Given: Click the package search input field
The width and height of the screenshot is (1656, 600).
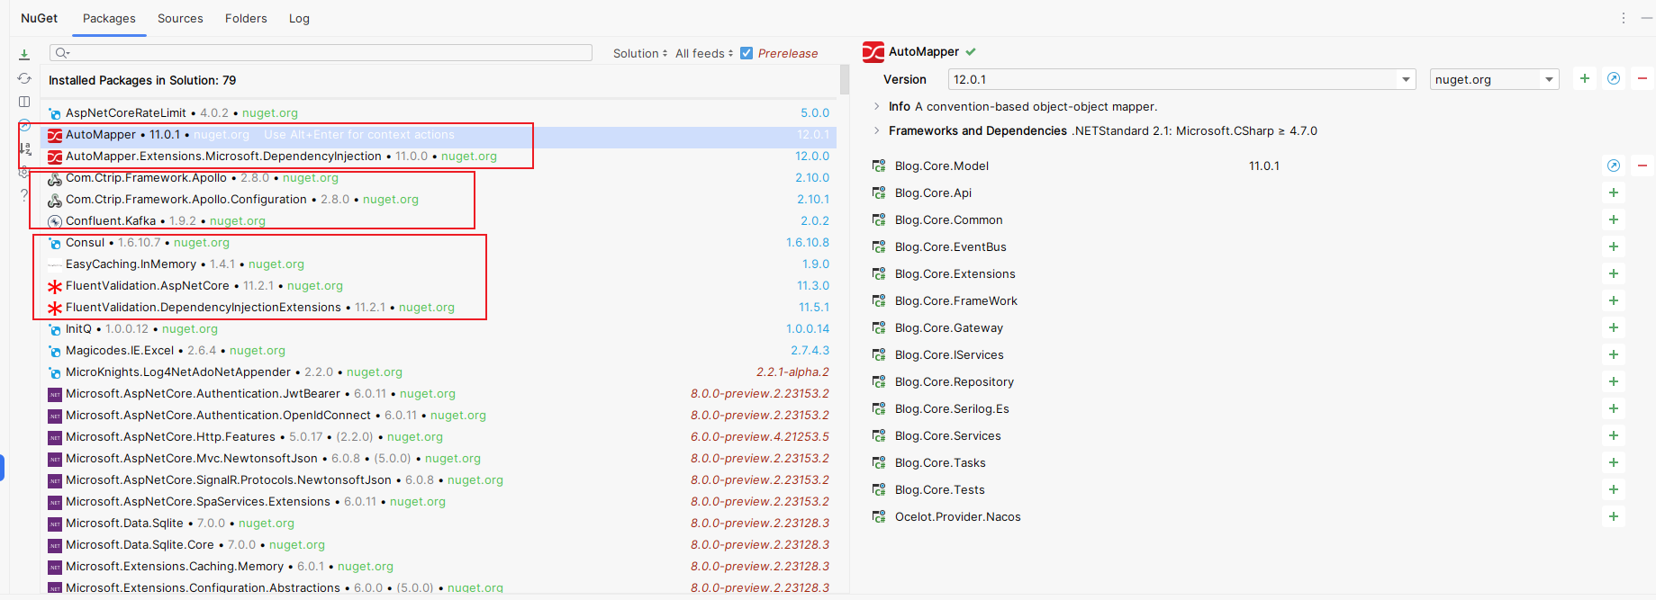Looking at the screenshot, I should pos(324,53).
